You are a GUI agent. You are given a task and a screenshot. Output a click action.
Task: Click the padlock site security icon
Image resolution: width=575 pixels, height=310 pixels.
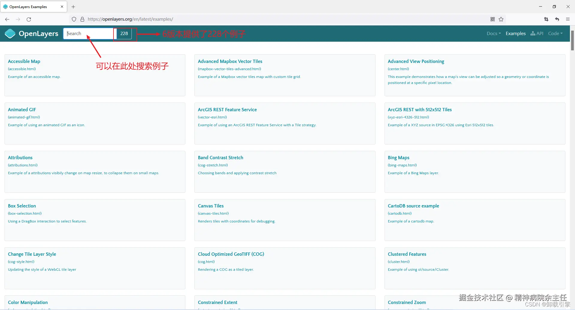[x=82, y=19]
